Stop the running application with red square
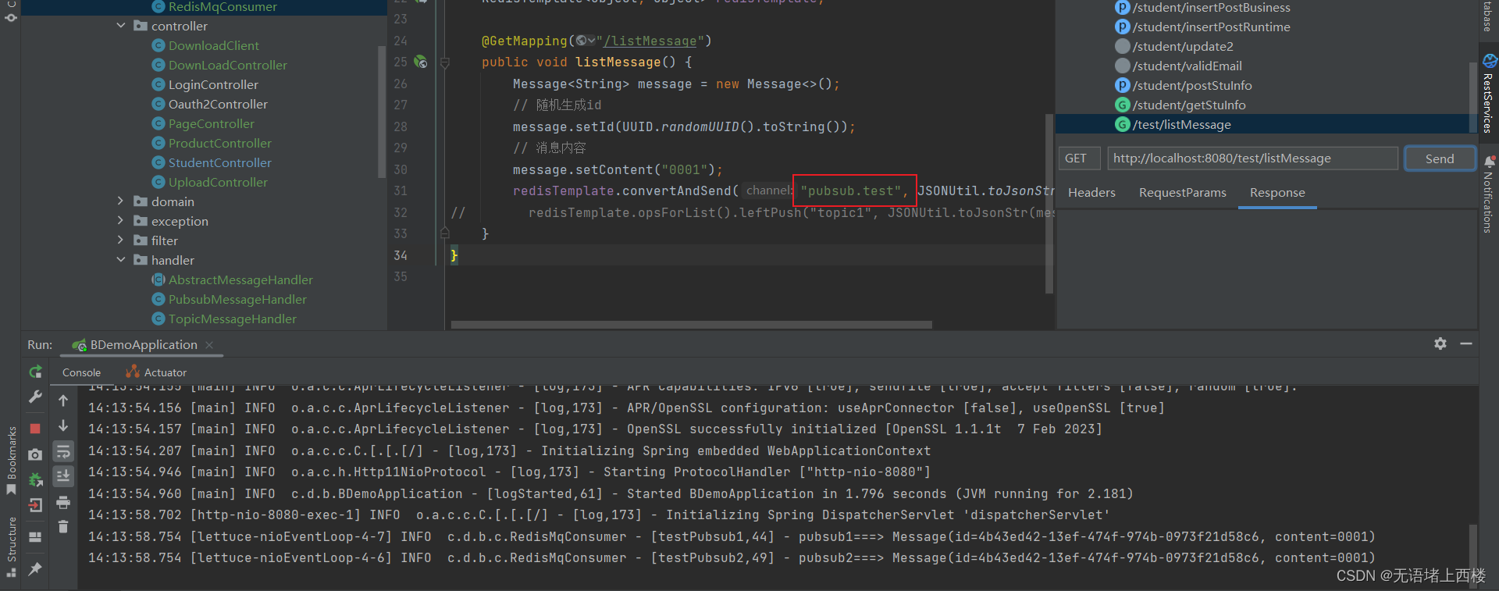 tap(35, 429)
